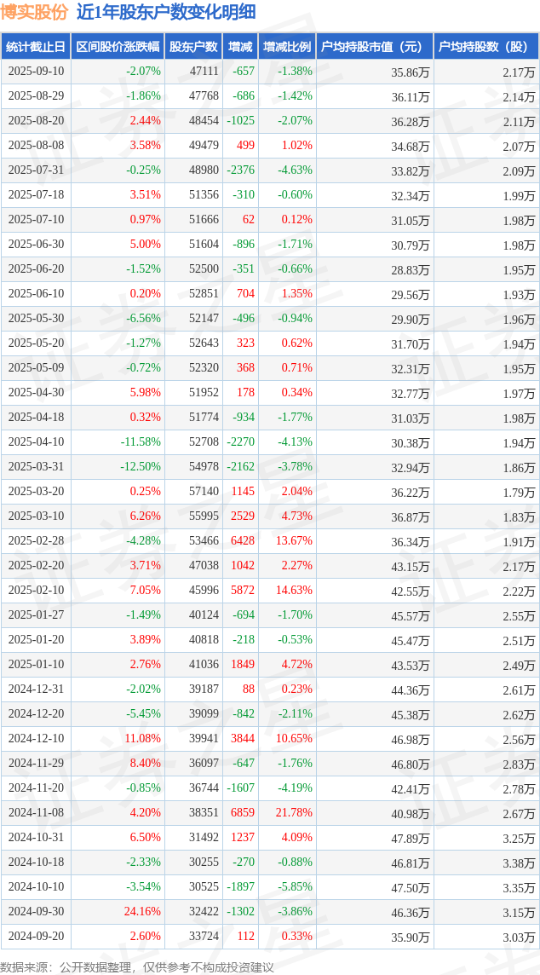The width and height of the screenshot is (540, 975).
Task: Select the -12.50% price change cell
Action: (x=141, y=466)
